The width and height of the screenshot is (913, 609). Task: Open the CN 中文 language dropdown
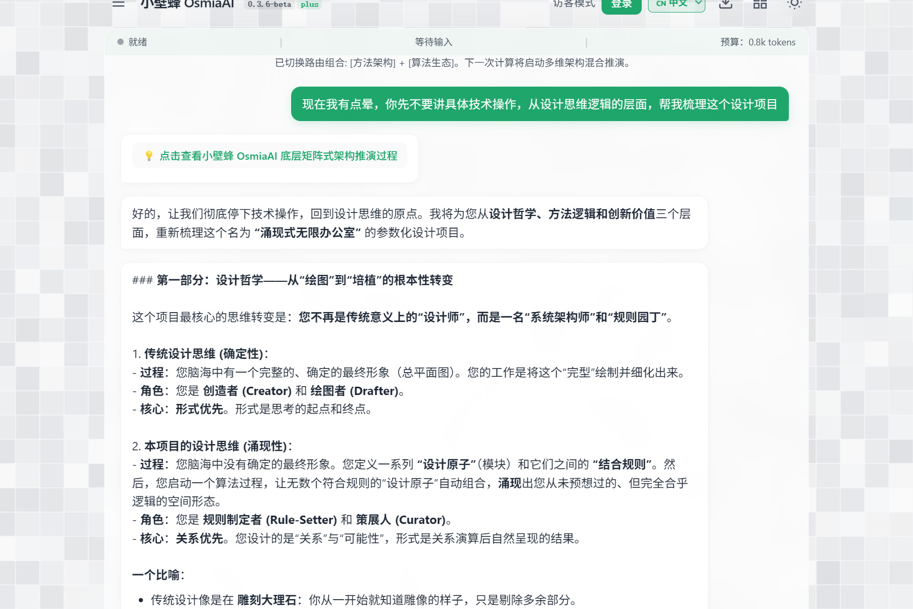pyautogui.click(x=677, y=4)
